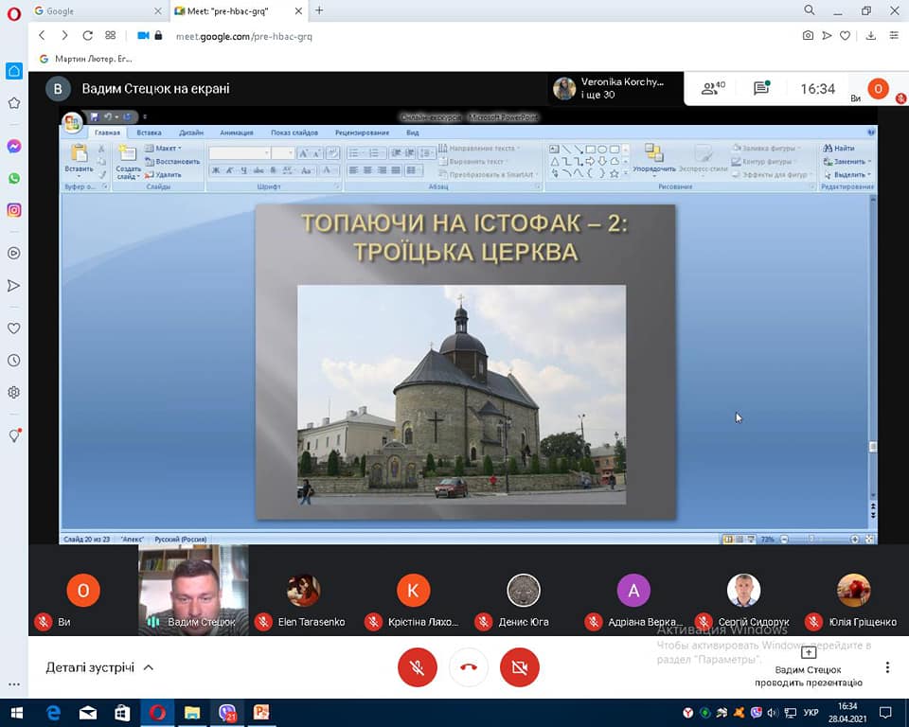Open Messenger in the Opera sidebar
This screenshot has width=909, height=727.
pos(14,147)
